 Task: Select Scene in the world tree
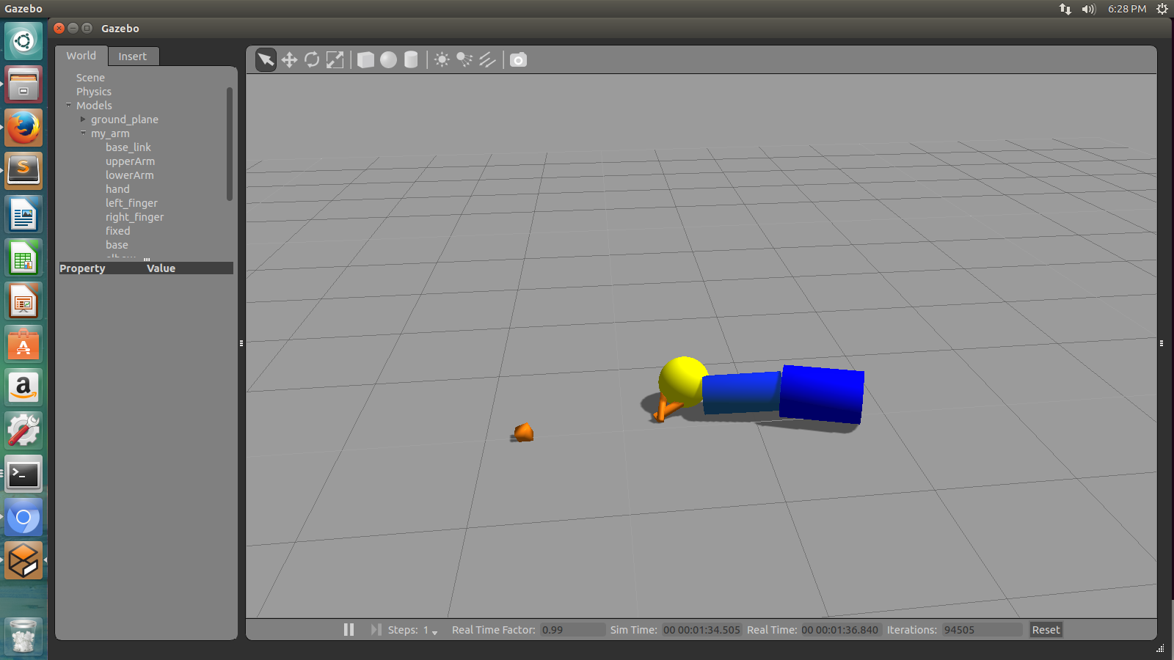point(90,78)
